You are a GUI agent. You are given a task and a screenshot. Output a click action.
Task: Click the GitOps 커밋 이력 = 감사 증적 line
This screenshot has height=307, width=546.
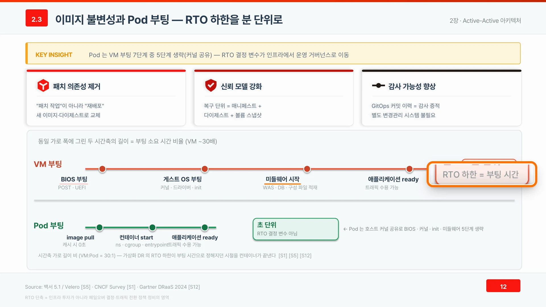coord(406,106)
